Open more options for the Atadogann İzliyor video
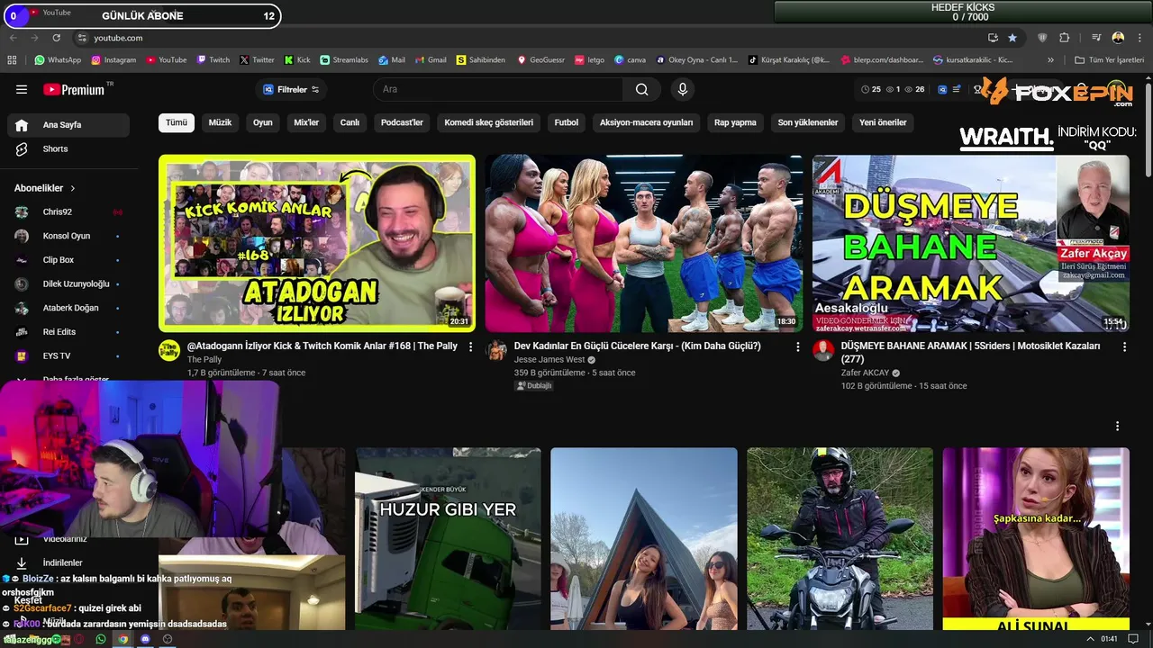Viewport: 1153px width, 648px height. [x=470, y=346]
